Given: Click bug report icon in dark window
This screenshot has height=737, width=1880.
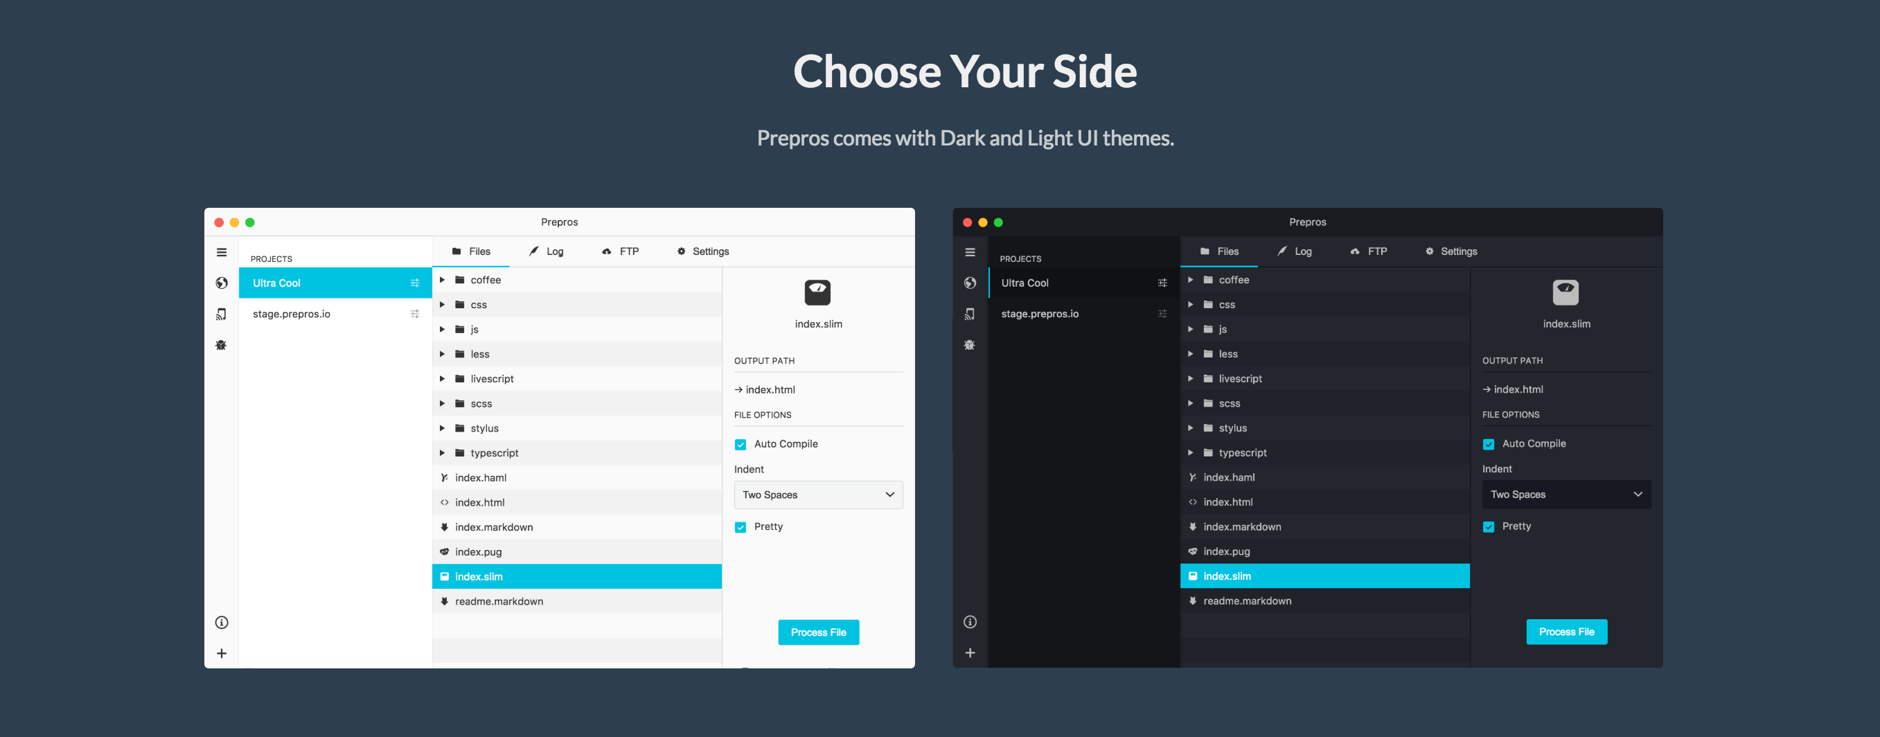Looking at the screenshot, I should point(970,345).
